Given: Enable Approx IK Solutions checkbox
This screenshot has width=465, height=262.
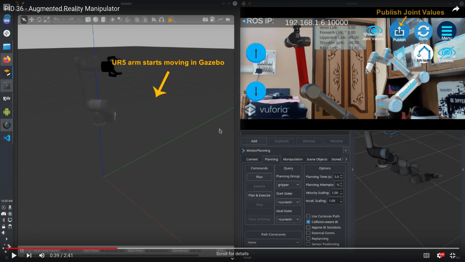Looking at the screenshot, I should click(x=308, y=227).
